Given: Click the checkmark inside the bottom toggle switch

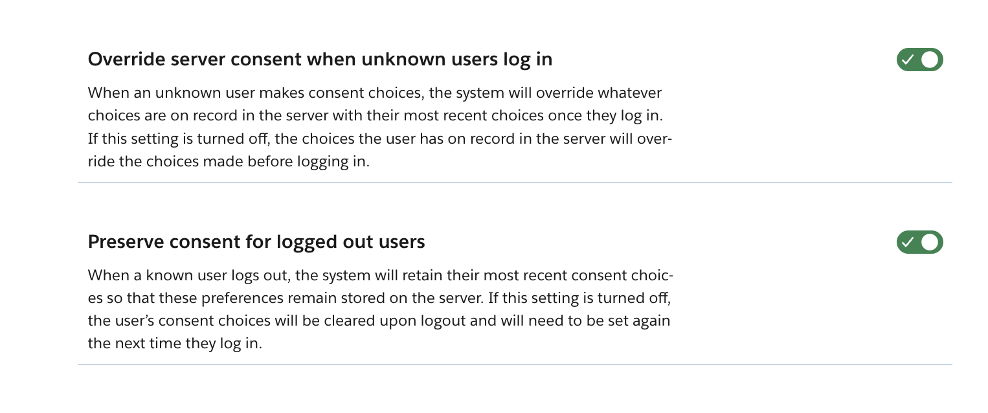Looking at the screenshot, I should click(909, 242).
